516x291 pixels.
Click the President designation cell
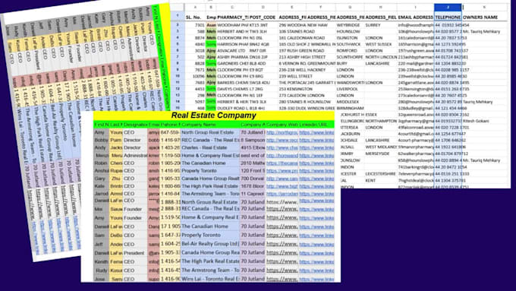[134, 253]
